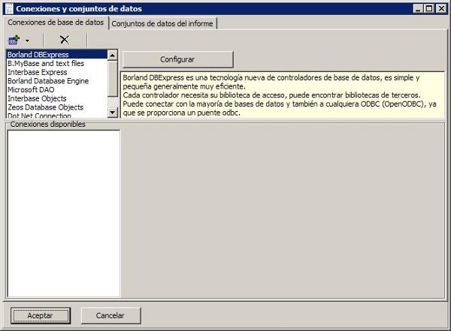Click the Borland DBExpress description text
Image resolution: width=451 pixels, height=331 pixels.
coord(282,95)
